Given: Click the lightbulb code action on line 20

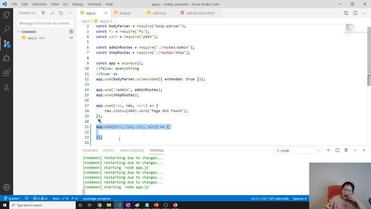Looking at the screenshot, I should point(100,121).
